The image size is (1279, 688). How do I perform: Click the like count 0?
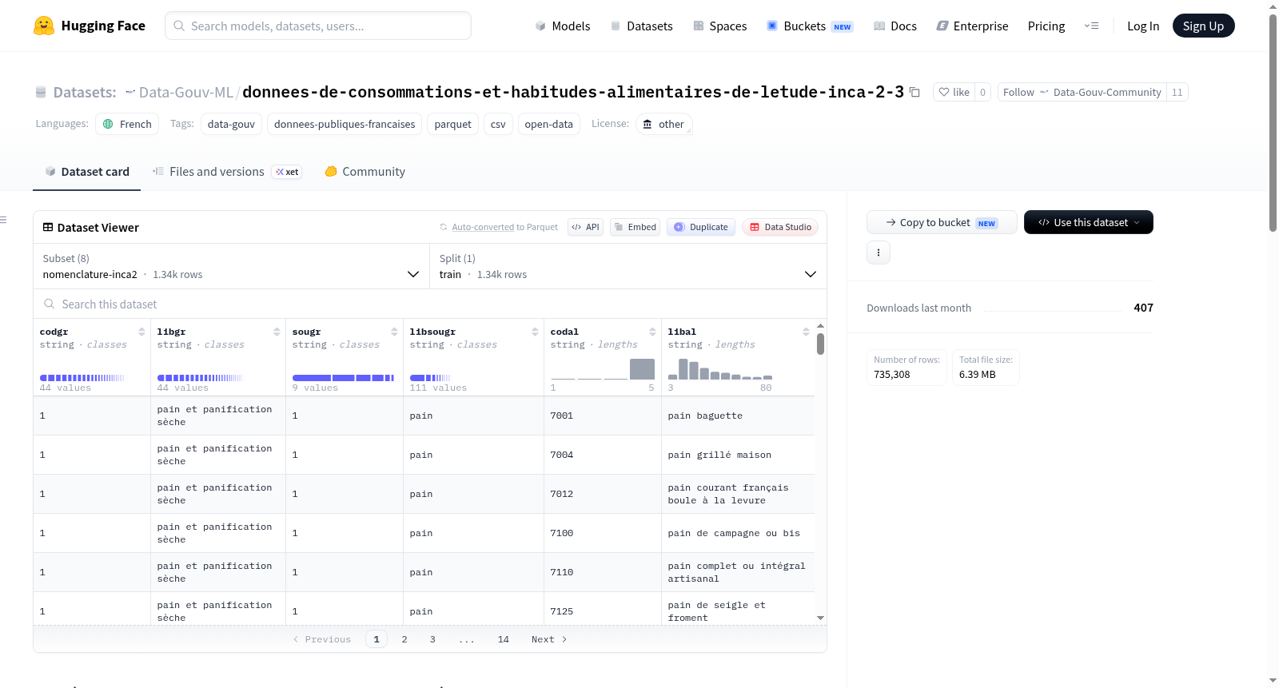983,93
